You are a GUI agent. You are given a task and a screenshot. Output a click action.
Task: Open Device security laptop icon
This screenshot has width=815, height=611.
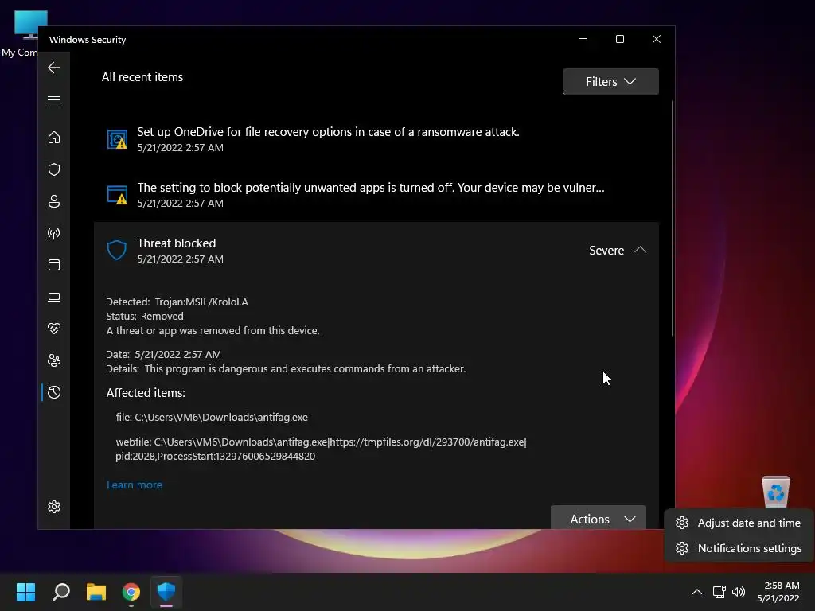click(54, 298)
